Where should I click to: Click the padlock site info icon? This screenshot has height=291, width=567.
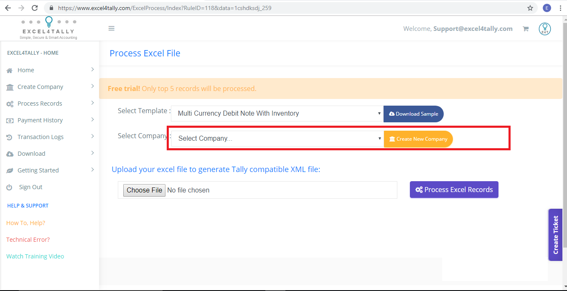click(51, 8)
